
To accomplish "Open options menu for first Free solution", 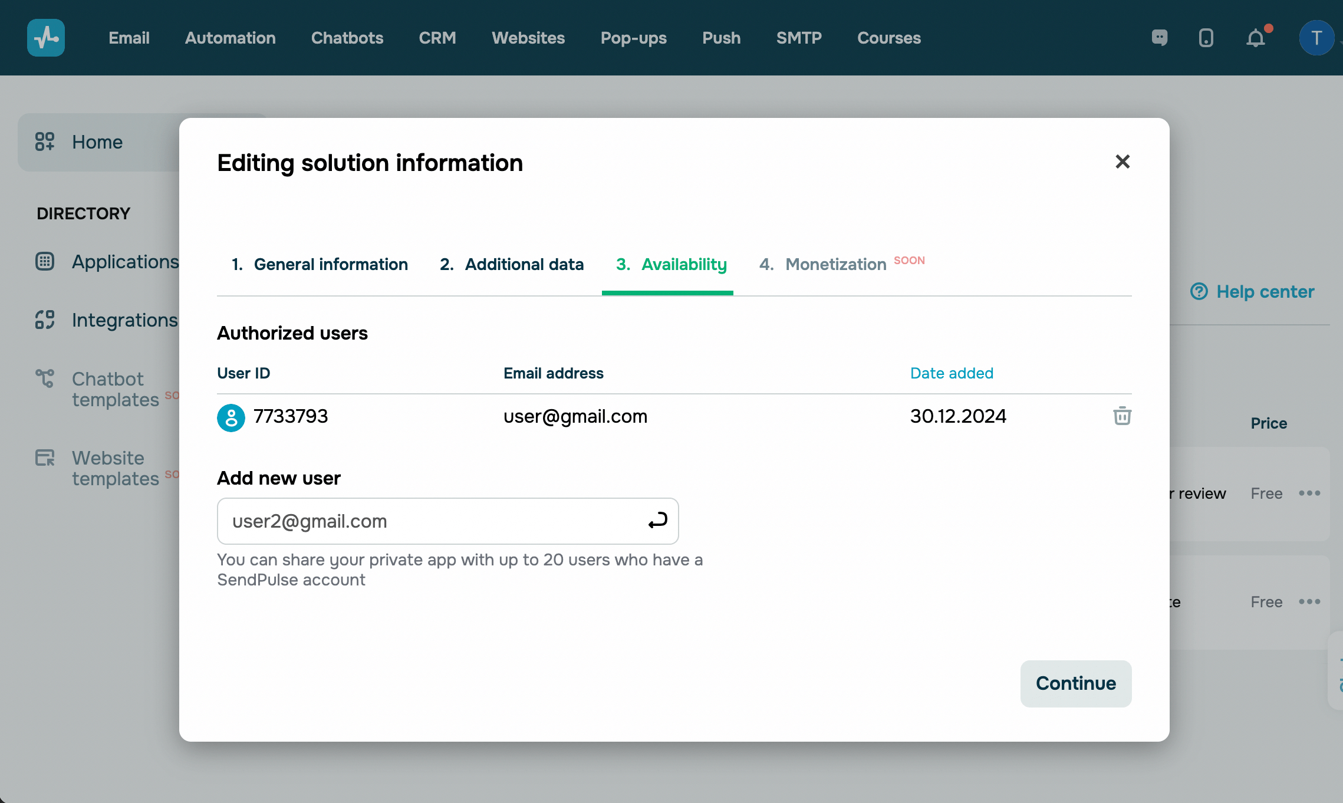I will [x=1309, y=493].
